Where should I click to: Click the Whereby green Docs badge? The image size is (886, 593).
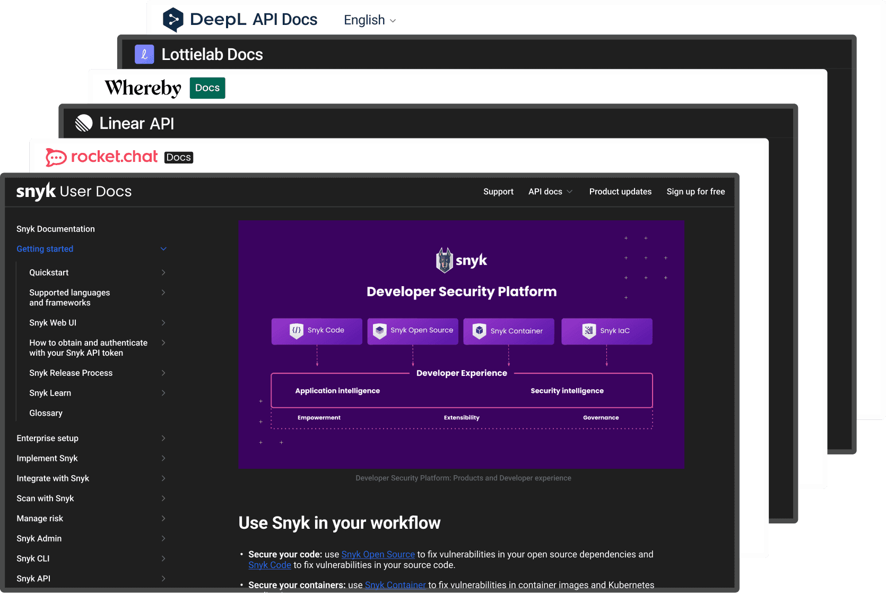click(x=207, y=88)
